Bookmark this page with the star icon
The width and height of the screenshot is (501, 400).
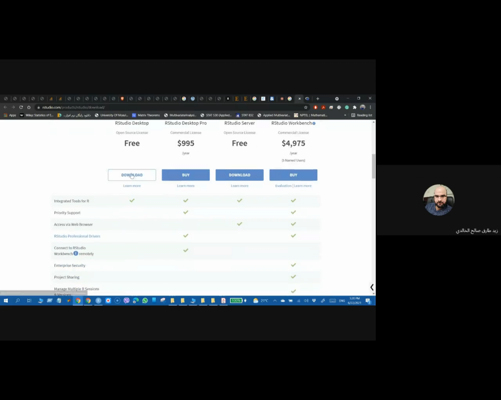[x=306, y=107]
